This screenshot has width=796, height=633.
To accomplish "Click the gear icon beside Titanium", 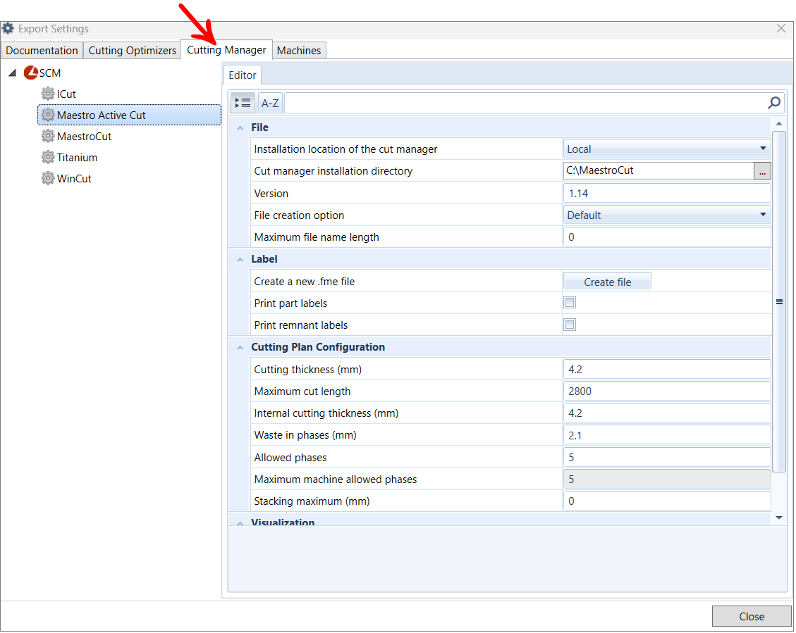I will (48, 157).
